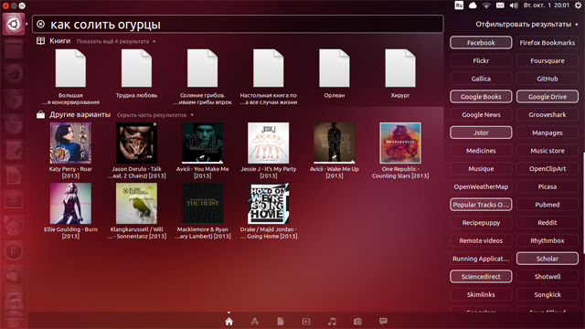Open the Орлеан book file
The image size is (585, 329).
pyautogui.click(x=335, y=74)
